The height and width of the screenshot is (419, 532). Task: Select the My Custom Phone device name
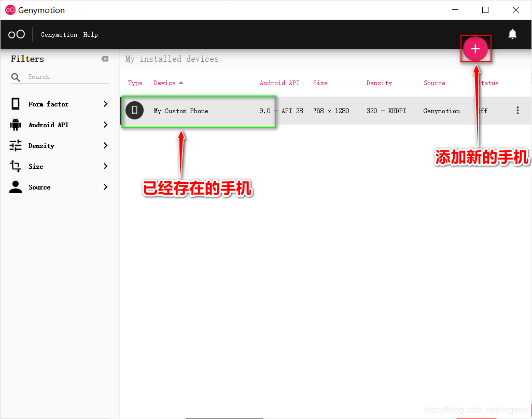[181, 111]
